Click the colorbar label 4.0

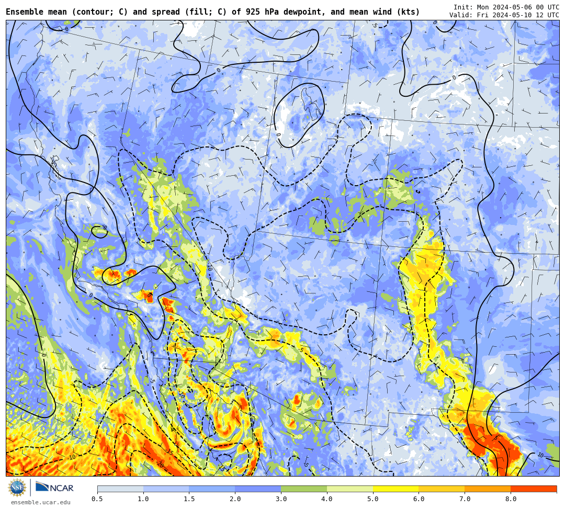[327, 499]
